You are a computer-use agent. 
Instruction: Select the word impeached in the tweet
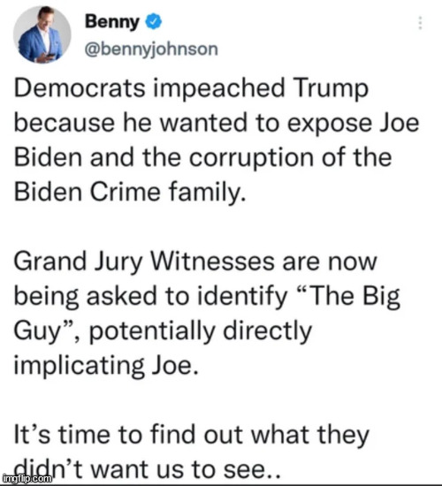click(218, 89)
